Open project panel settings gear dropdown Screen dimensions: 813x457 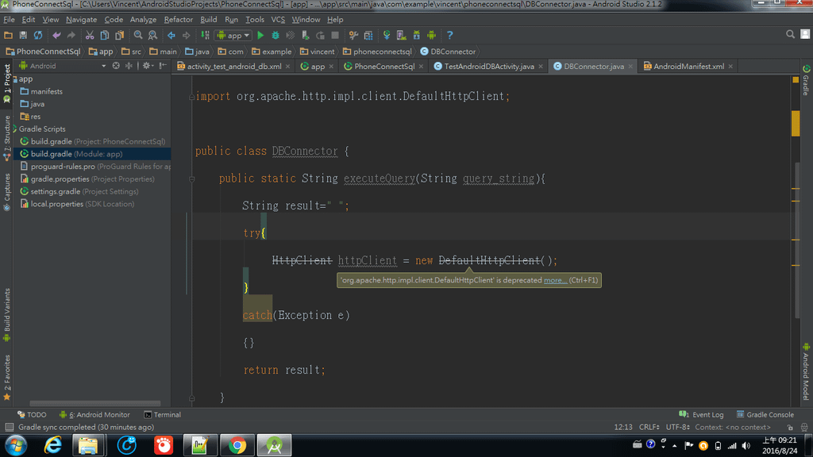point(148,66)
